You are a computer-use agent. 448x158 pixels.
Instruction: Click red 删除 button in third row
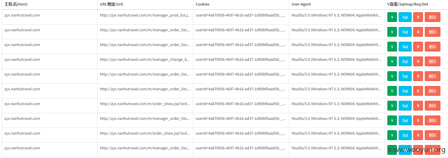[433, 47]
